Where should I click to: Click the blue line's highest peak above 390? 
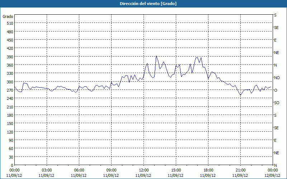click(x=156, y=56)
